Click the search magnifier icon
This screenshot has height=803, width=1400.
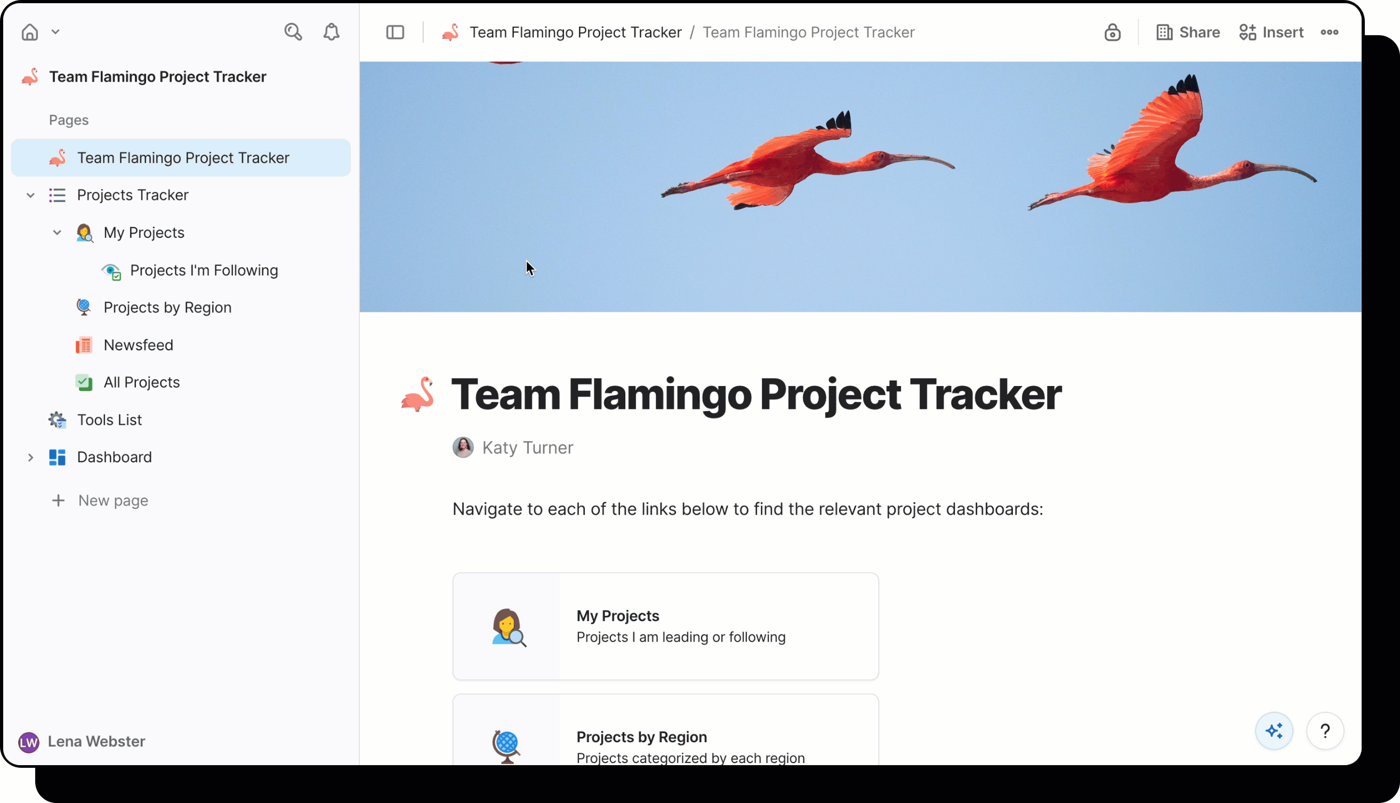coord(293,32)
